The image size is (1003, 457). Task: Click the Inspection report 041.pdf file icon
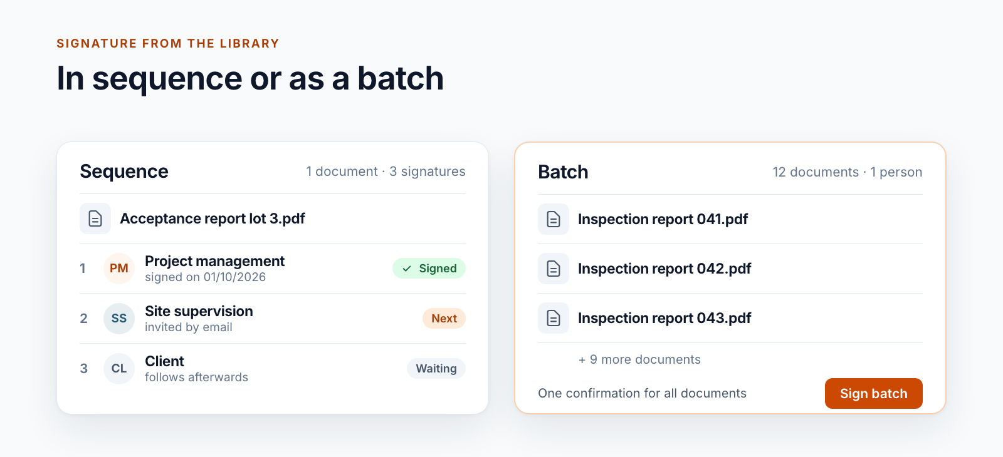point(554,219)
